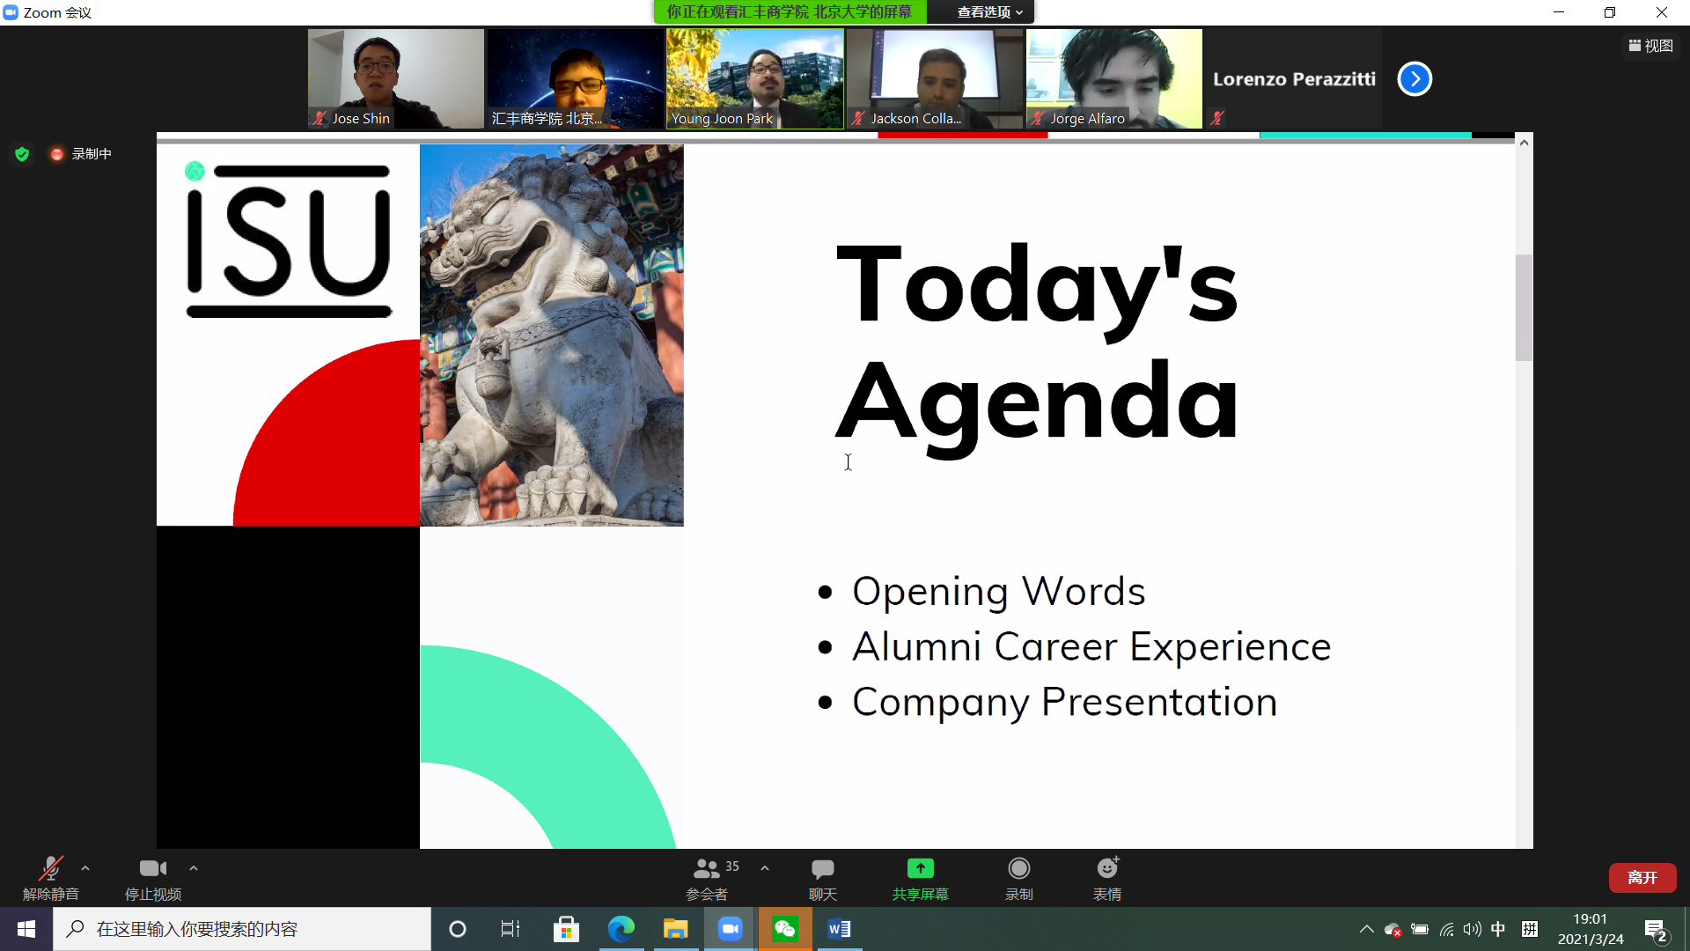Viewport: 1690px width, 951px height.
Task: Click Windows search input field
Action: [x=243, y=929]
